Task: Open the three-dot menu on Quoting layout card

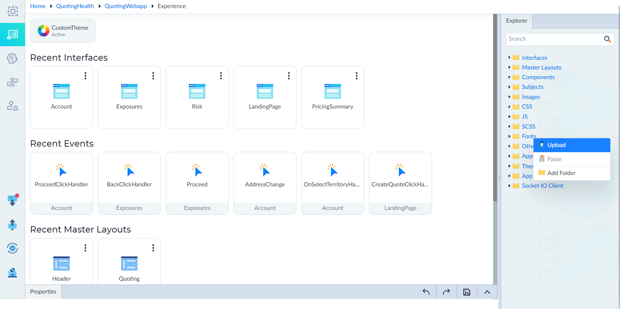Action: point(153,248)
